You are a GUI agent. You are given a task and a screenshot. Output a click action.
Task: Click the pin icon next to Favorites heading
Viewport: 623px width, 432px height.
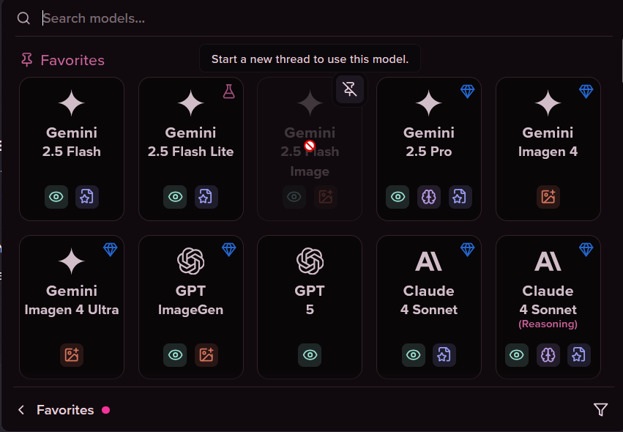click(x=26, y=60)
